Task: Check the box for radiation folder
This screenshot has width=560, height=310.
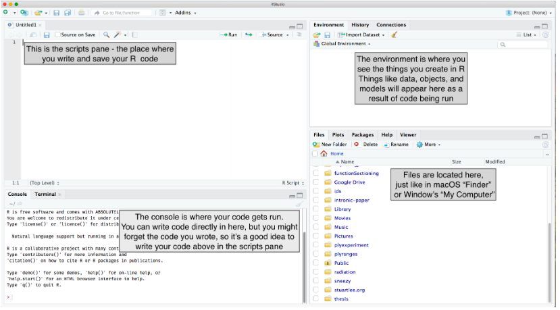Action: click(315, 272)
